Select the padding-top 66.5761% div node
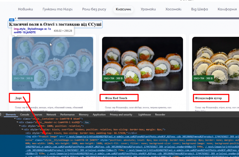This screenshot has width=239, height=157. click(x=81, y=133)
